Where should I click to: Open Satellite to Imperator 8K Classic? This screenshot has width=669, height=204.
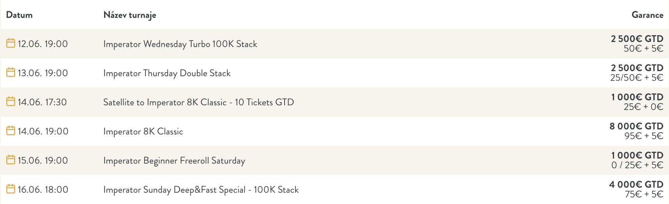click(x=198, y=102)
